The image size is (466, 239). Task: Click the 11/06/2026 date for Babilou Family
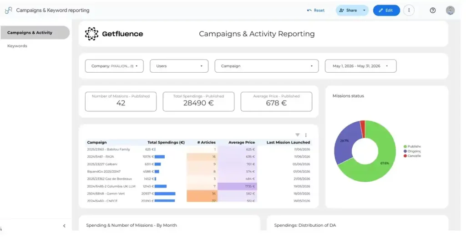pyautogui.click(x=302, y=149)
